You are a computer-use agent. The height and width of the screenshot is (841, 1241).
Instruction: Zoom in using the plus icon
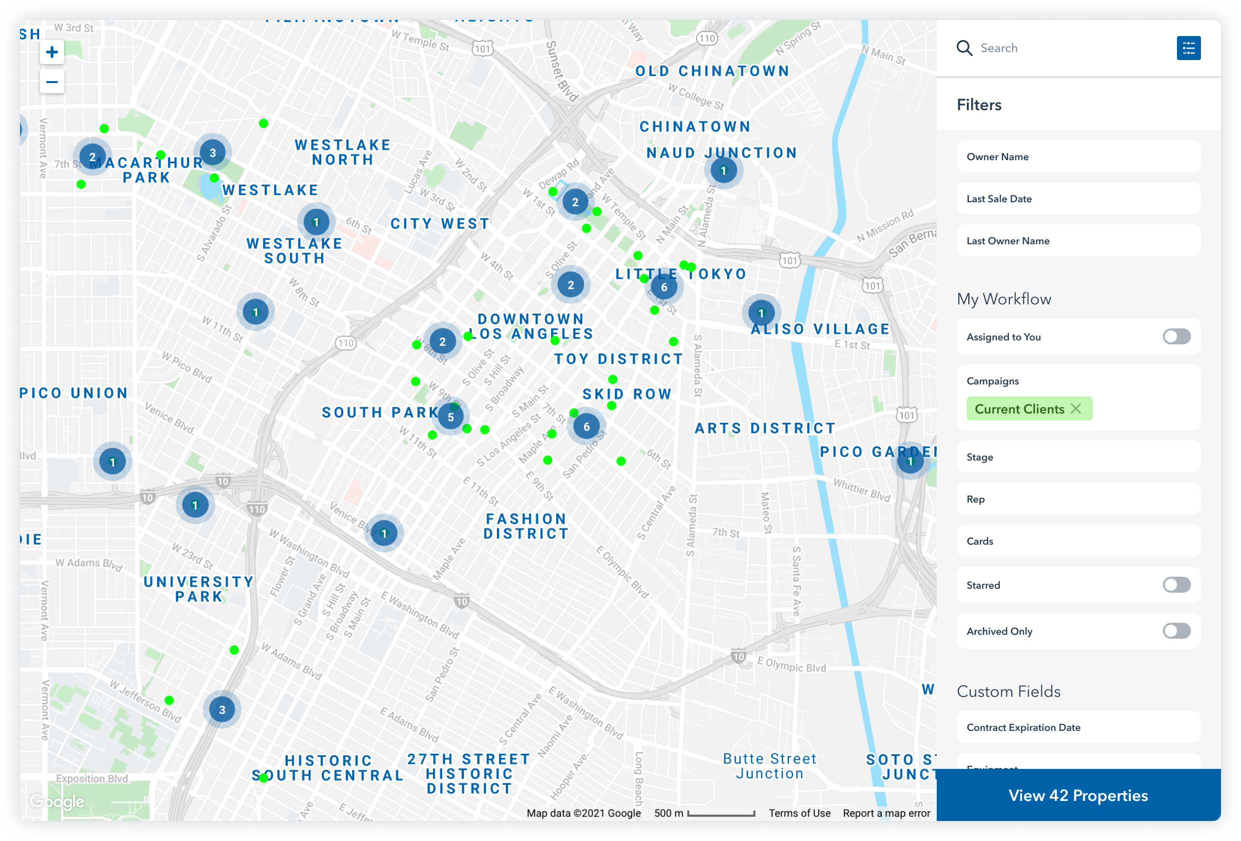tap(52, 51)
